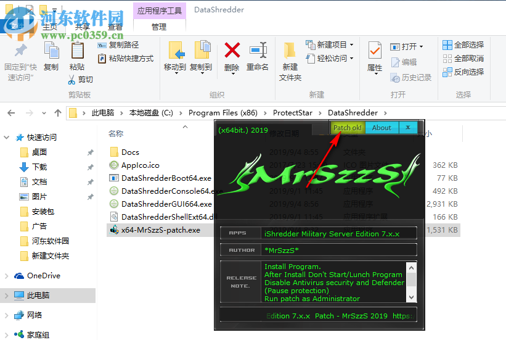Screen dimensions: 506x340
Task: Select x64-MrSzzS-patch.exe file
Action: (161, 230)
